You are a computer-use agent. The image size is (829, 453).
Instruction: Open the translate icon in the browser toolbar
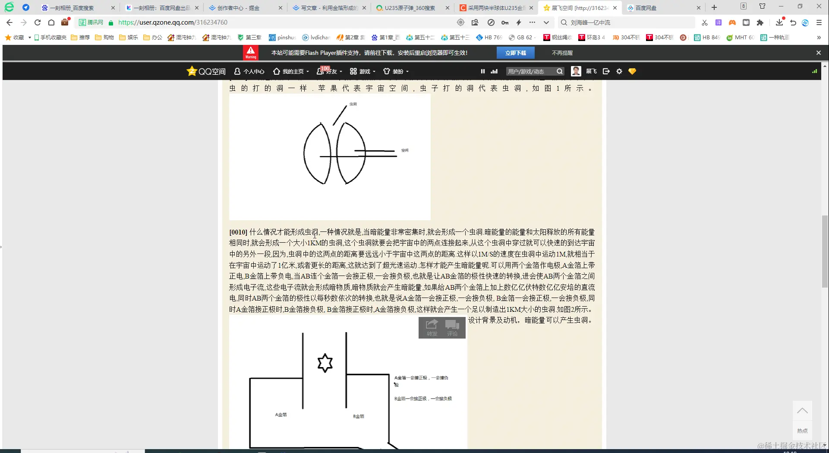pyautogui.click(x=718, y=22)
